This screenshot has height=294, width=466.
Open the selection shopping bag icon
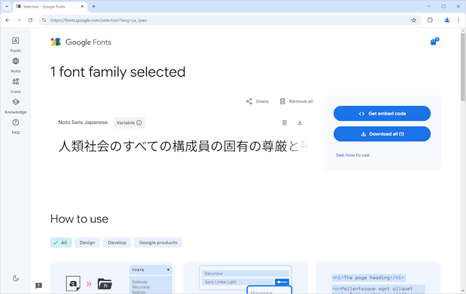[x=435, y=42]
